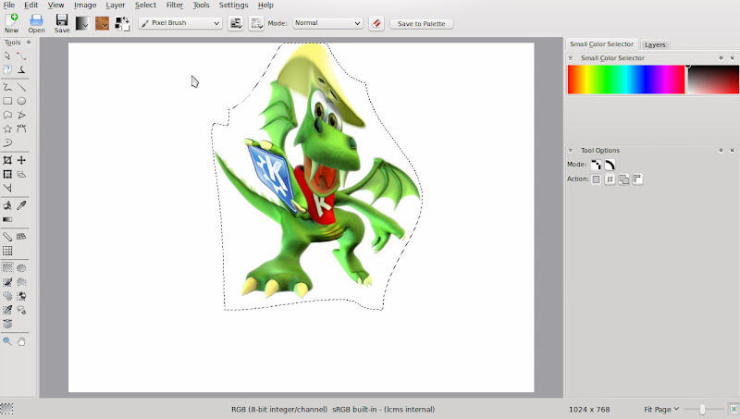
Task: Select the bezier path tool
Action: point(21,129)
